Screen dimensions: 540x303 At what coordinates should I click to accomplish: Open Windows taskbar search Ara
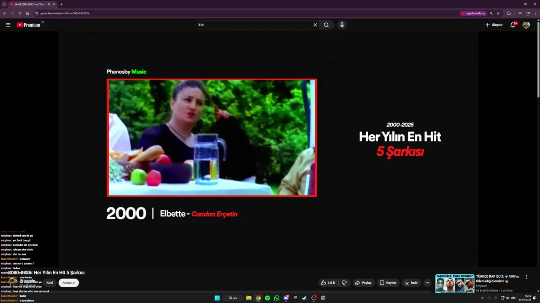(x=233, y=298)
